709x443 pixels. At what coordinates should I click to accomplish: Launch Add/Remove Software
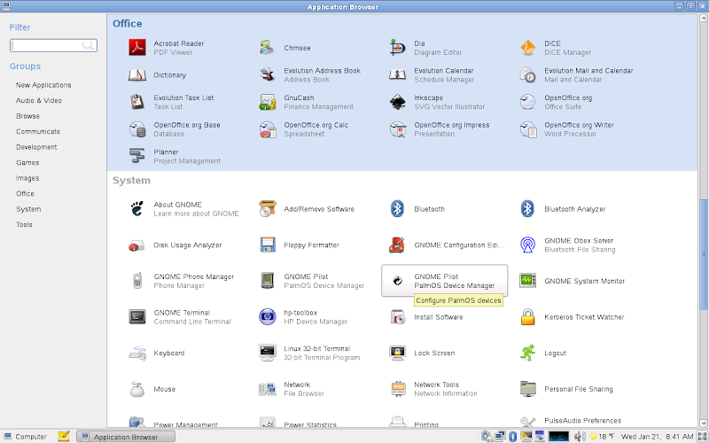[x=307, y=209]
